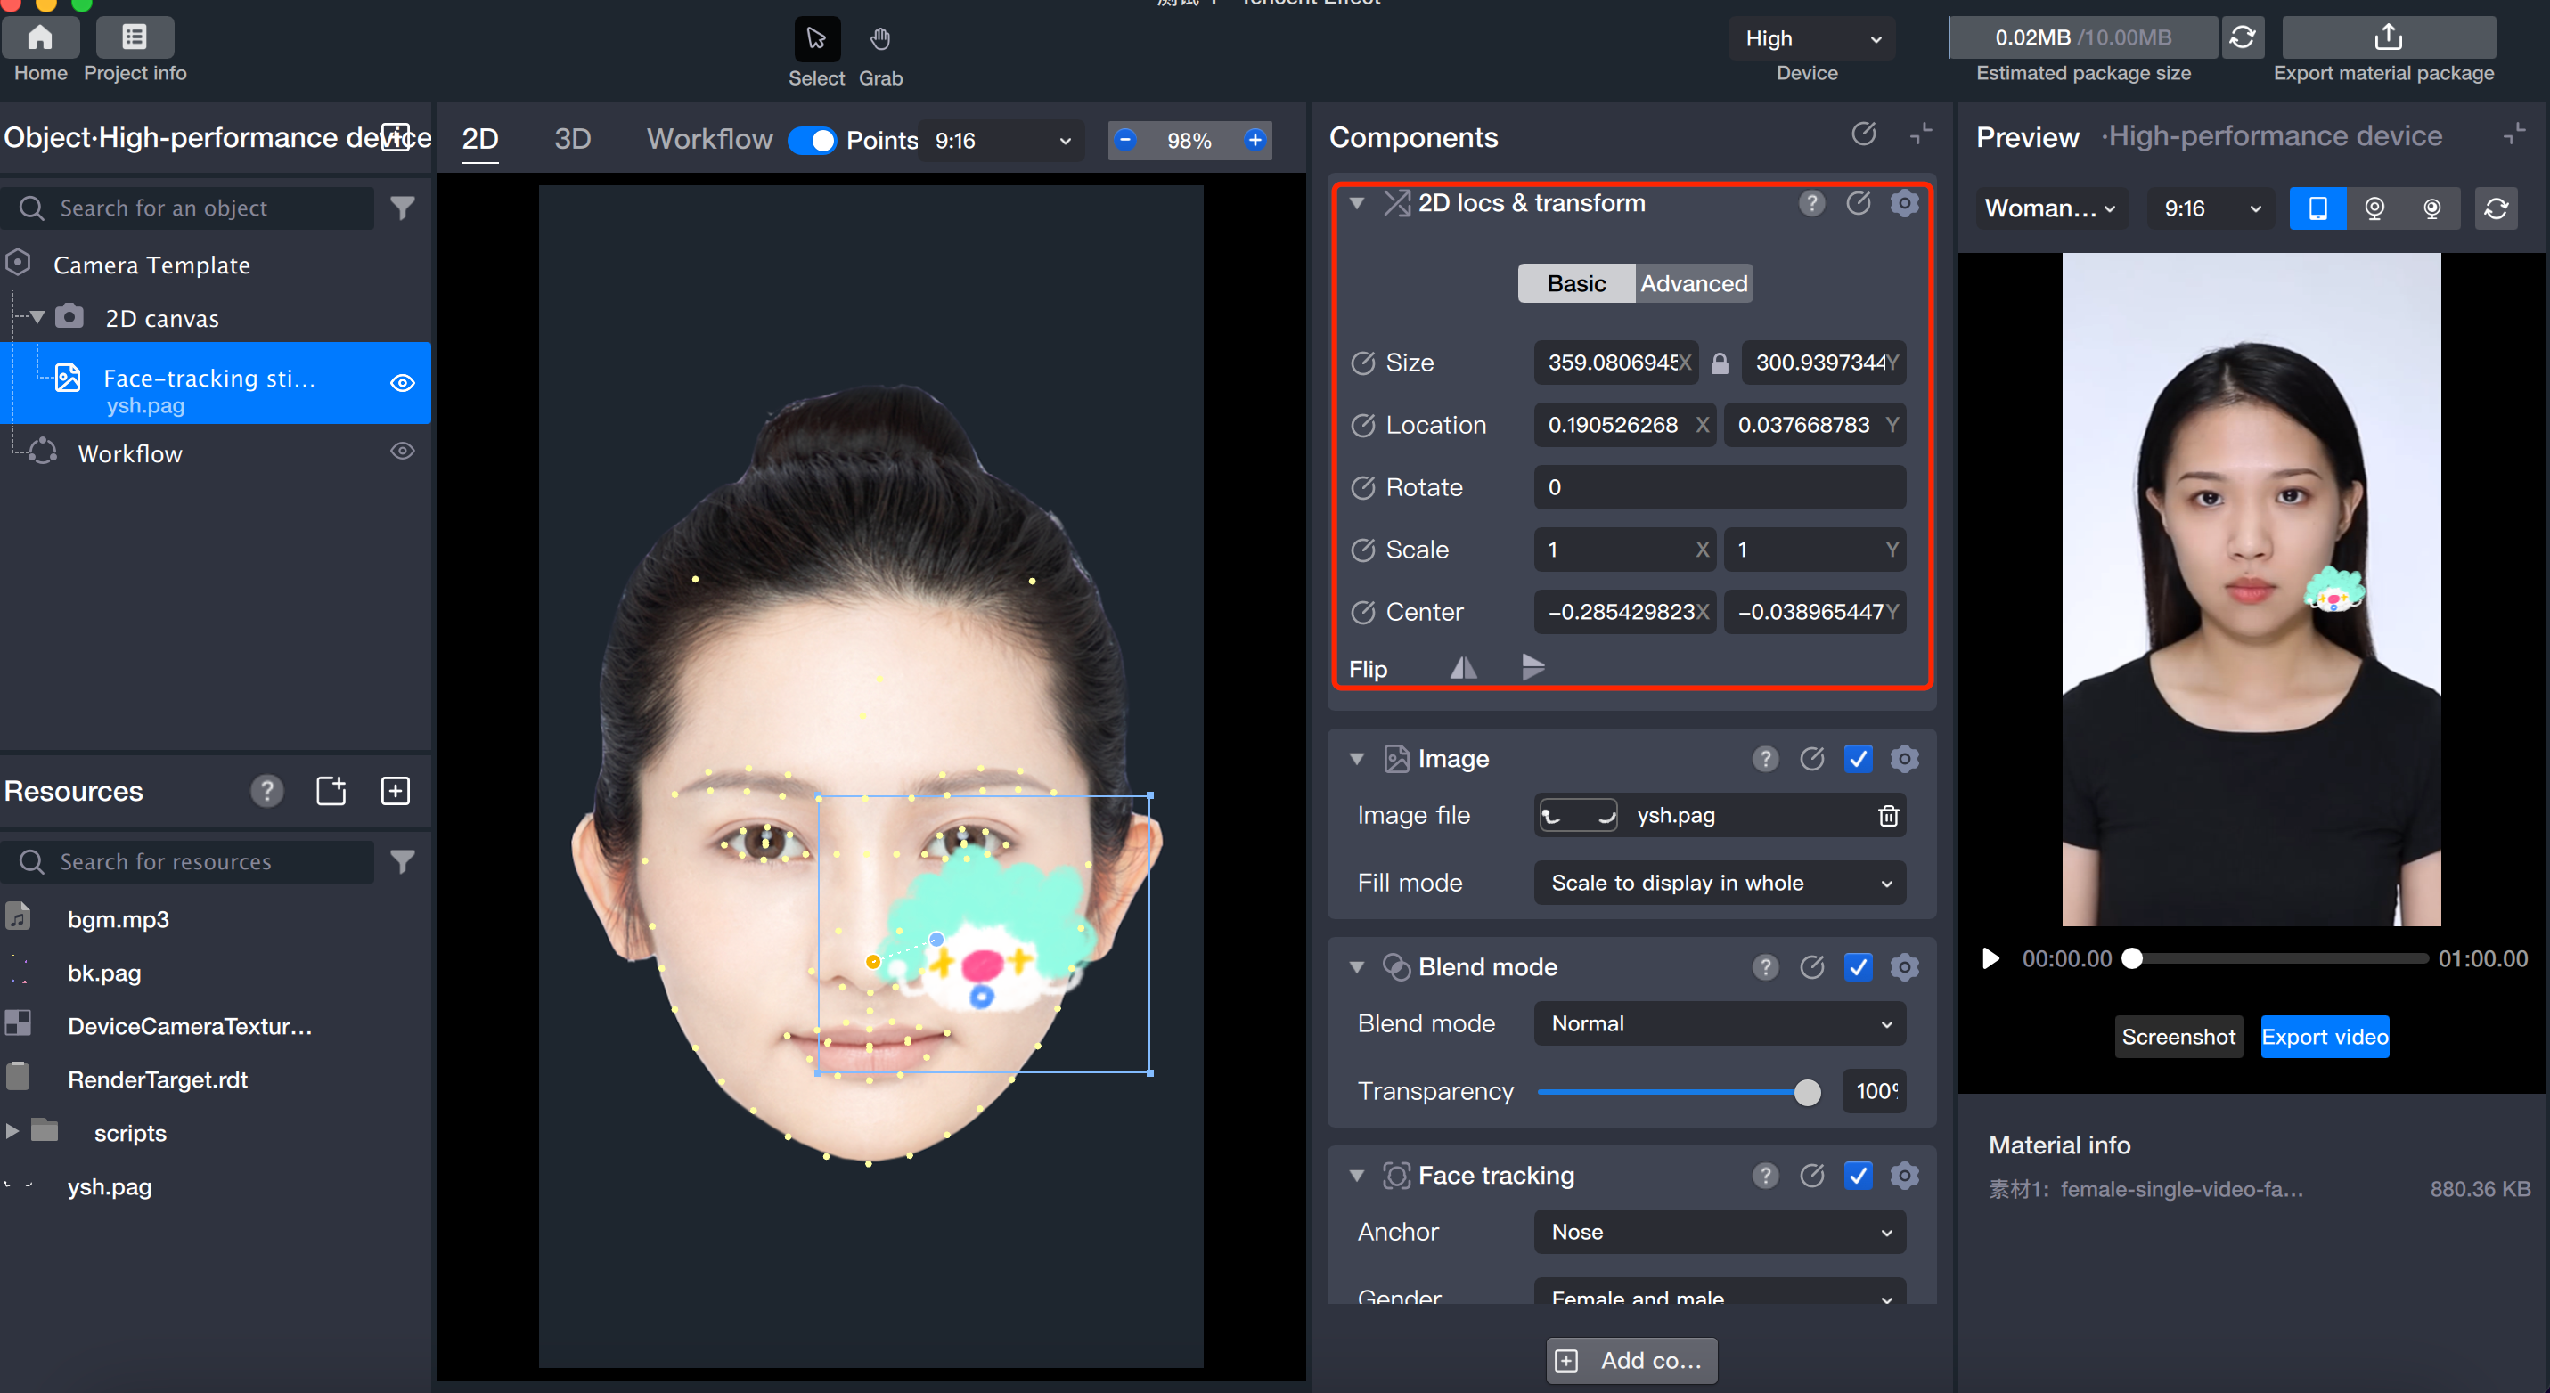Click the object search filter icon
Image resolution: width=2550 pixels, height=1393 pixels.
click(x=402, y=208)
